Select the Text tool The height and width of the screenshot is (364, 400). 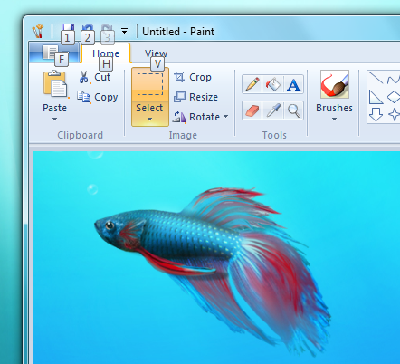click(293, 84)
